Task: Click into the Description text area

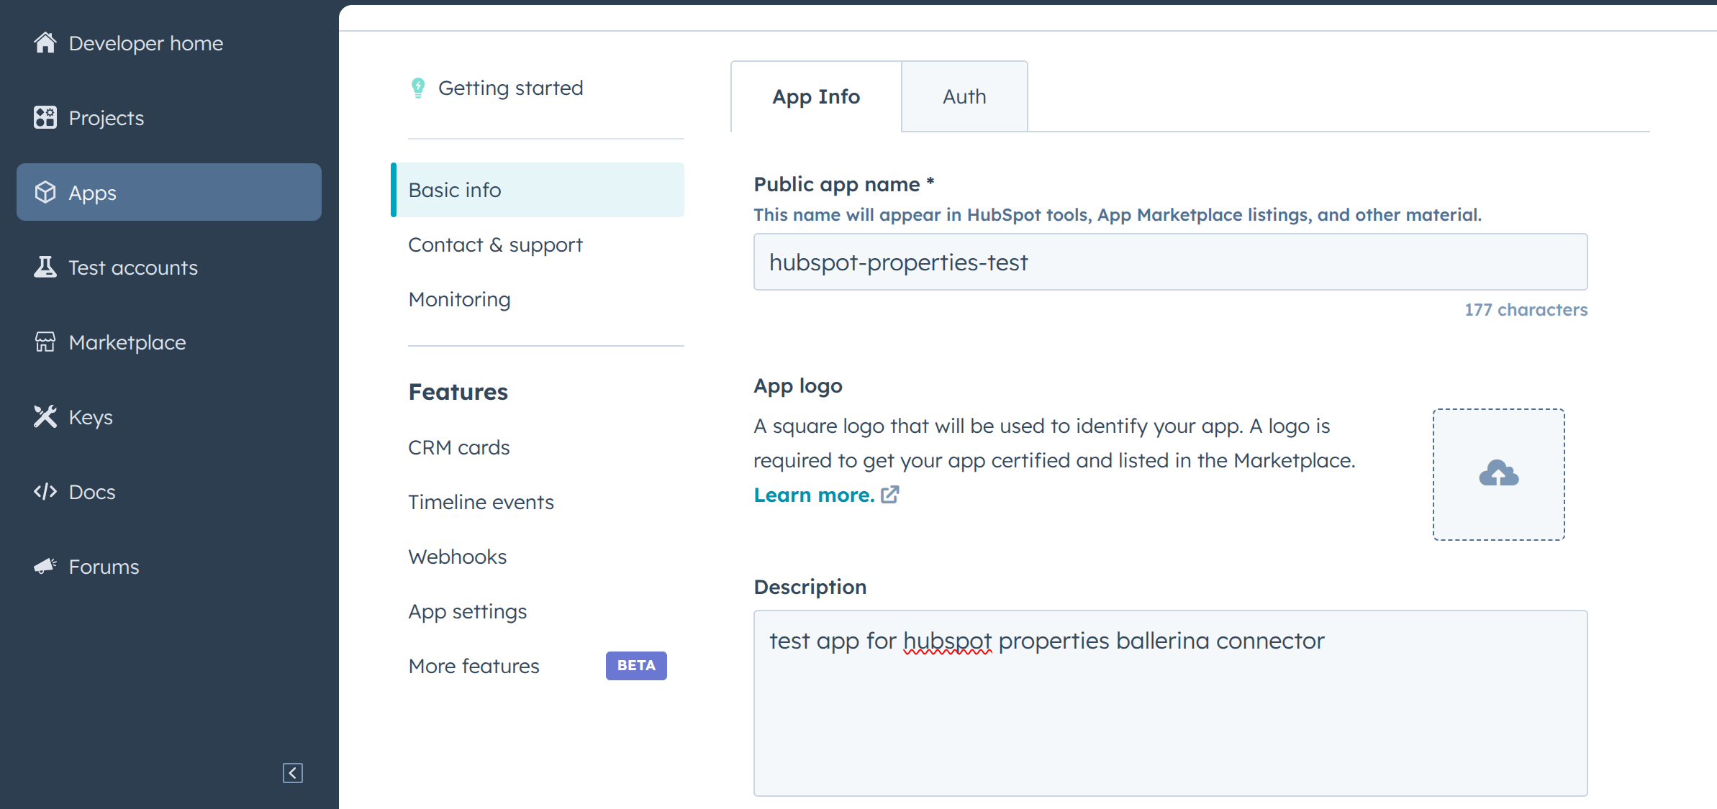Action: click(1169, 703)
